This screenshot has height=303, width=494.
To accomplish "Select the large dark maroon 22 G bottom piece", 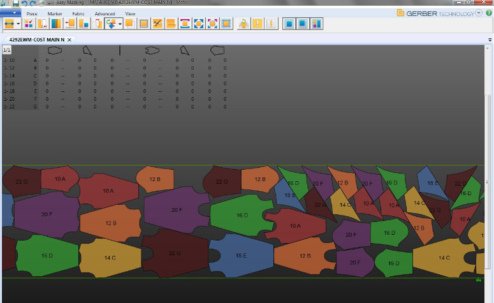I will (x=175, y=253).
